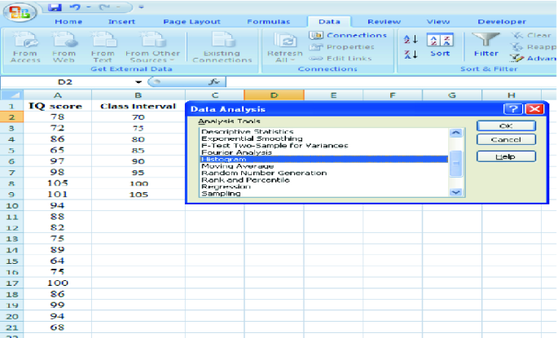Reapply the filter
This screenshot has height=338, width=558.
click(x=533, y=47)
